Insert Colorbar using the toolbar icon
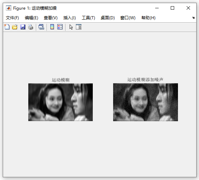 pos(52,27)
